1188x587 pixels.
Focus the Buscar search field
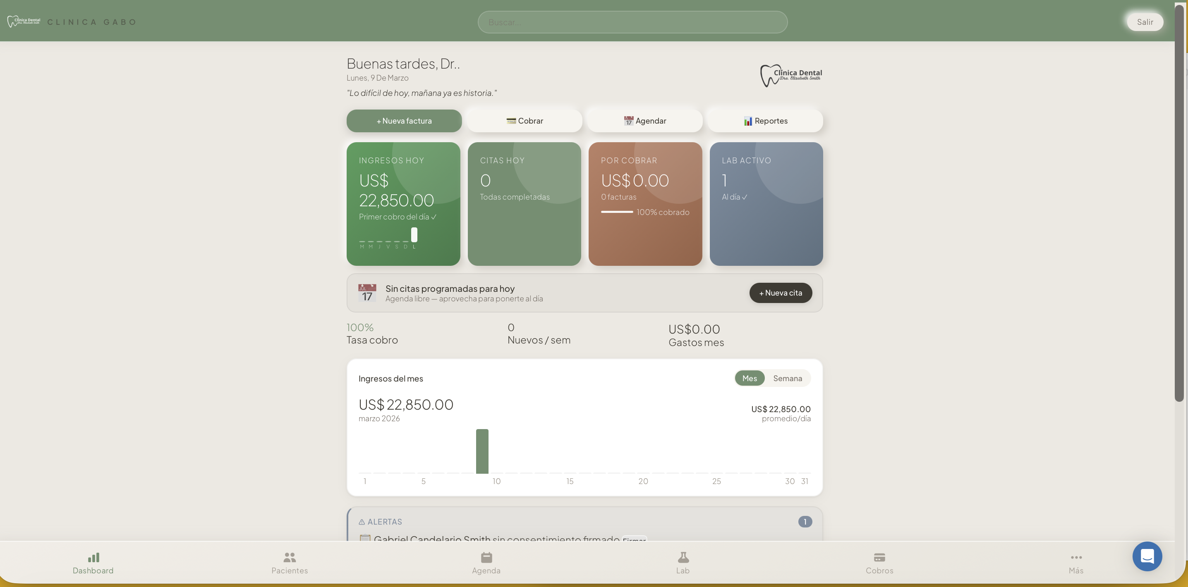(x=632, y=22)
